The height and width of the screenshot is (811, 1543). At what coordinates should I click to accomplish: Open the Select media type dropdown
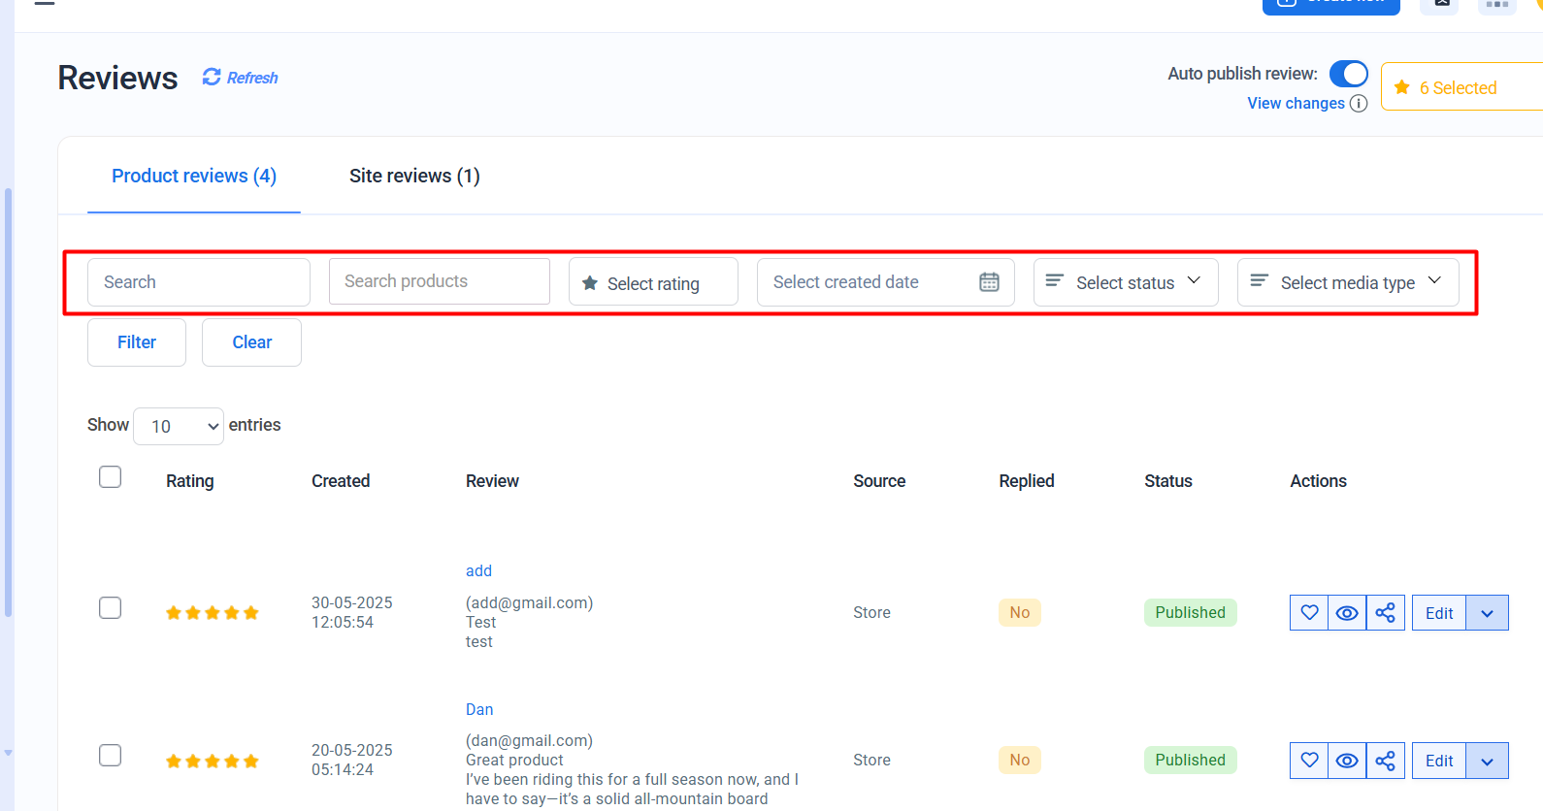point(1347,282)
